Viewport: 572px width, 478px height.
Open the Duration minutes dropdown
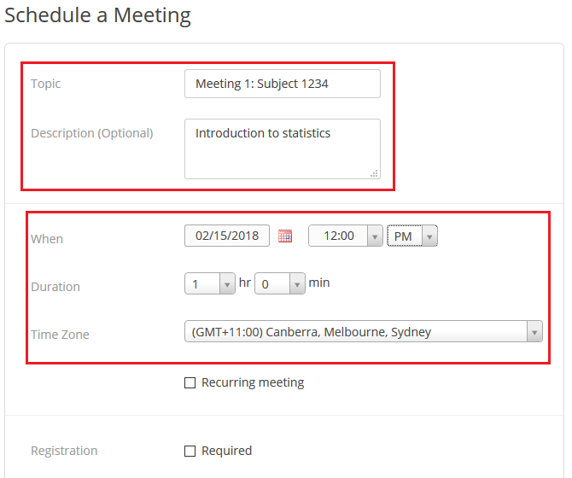tap(279, 283)
